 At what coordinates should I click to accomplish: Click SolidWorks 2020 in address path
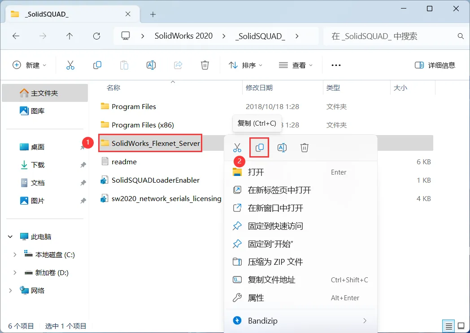tap(183, 36)
